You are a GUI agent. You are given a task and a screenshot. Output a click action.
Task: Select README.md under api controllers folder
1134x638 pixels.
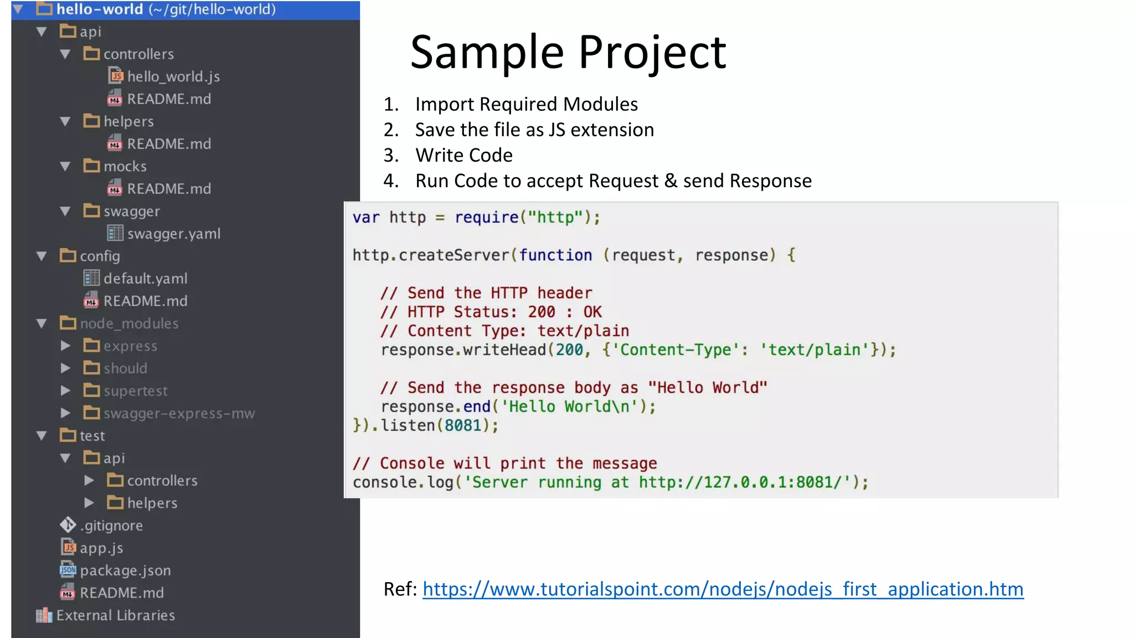(169, 99)
